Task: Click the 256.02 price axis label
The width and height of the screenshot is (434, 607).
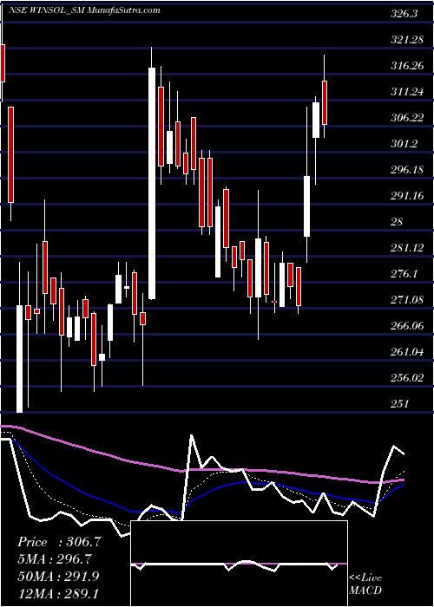Action: (x=408, y=377)
